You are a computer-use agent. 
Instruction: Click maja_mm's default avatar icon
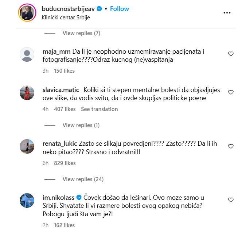(x=27, y=55)
